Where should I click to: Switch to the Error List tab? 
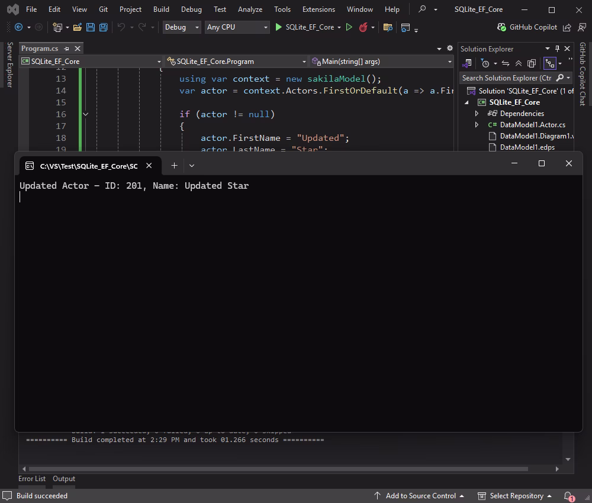click(x=32, y=478)
